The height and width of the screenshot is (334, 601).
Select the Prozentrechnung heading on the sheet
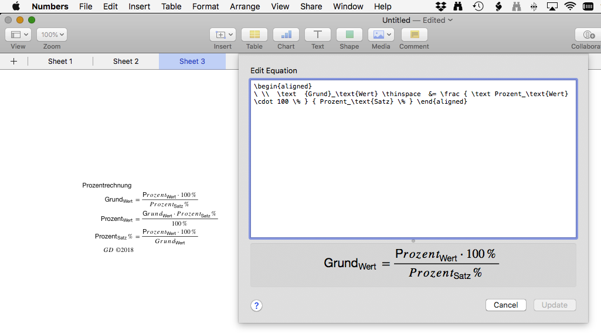107,185
